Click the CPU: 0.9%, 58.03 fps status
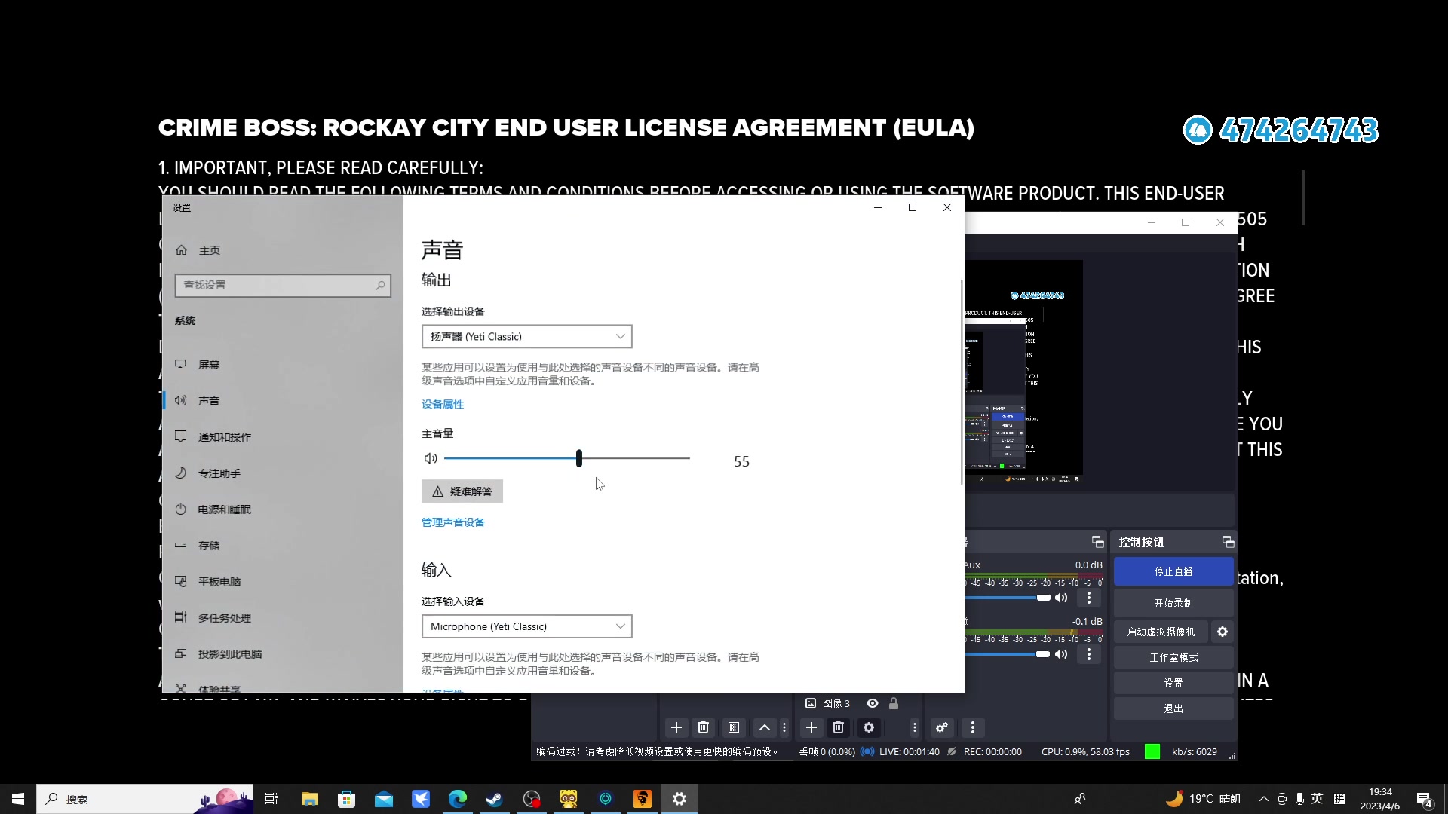 coord(1085,751)
